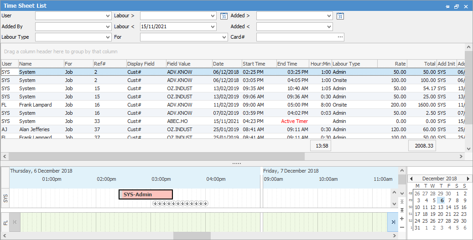This screenshot has height=240, width=473.
Task: Open calendar picker next to Labour > field
Action: 224,16
